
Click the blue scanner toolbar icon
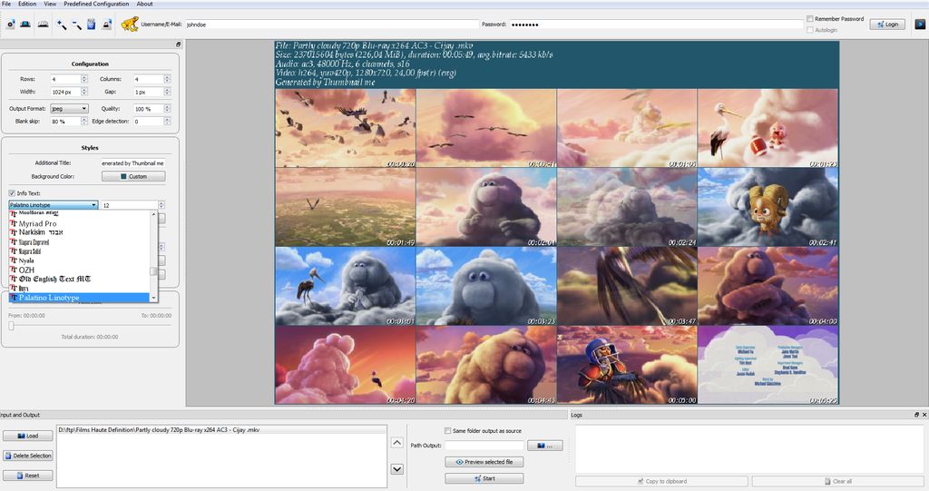pos(25,25)
